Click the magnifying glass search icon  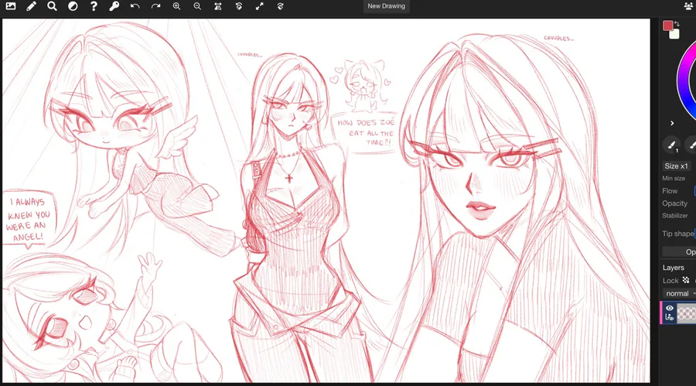click(52, 6)
